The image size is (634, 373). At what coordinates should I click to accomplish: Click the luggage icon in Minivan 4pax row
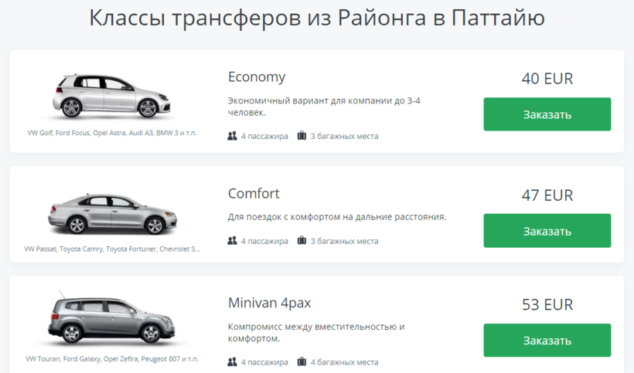pos(302,361)
